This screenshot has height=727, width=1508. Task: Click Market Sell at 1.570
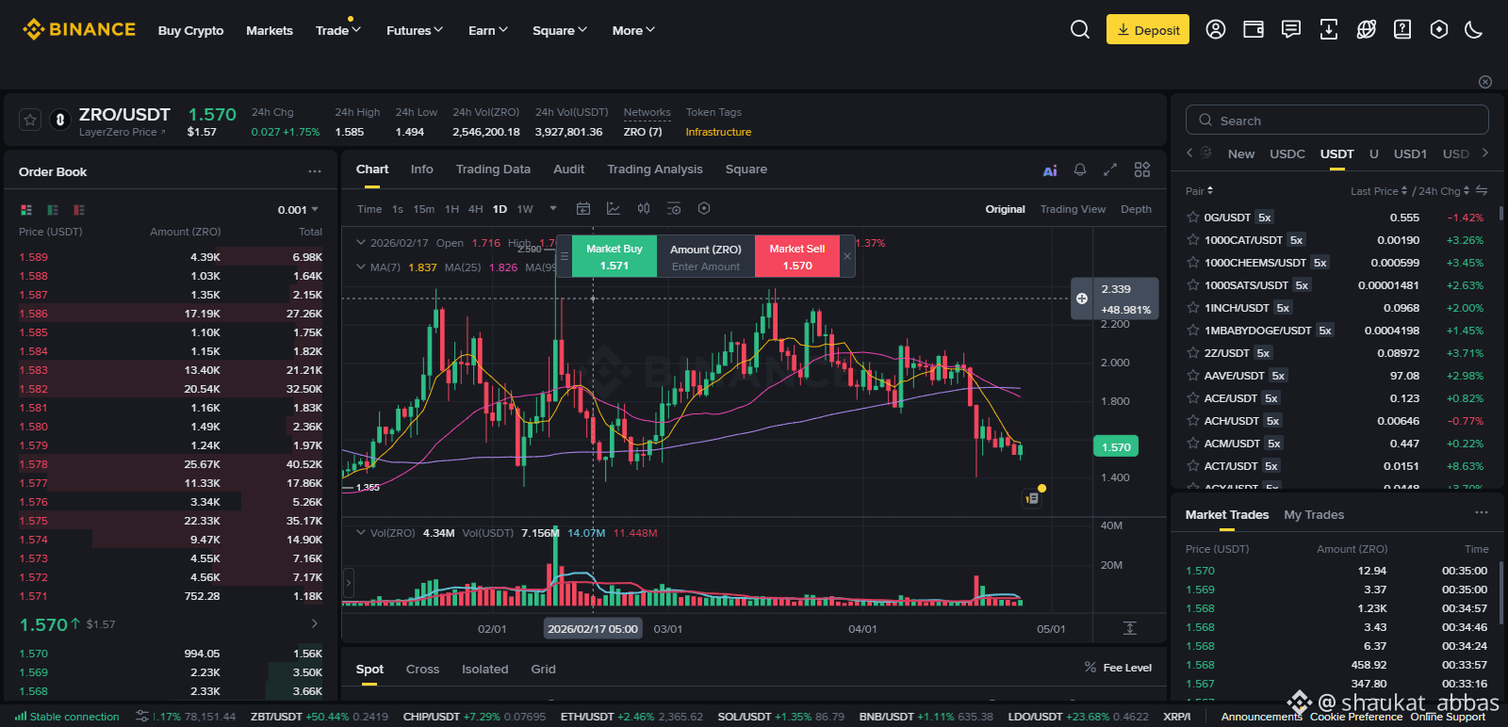coord(797,256)
